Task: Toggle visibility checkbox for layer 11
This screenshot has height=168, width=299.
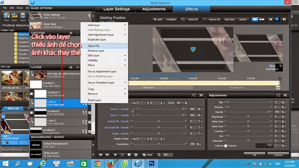Action: [89, 113]
